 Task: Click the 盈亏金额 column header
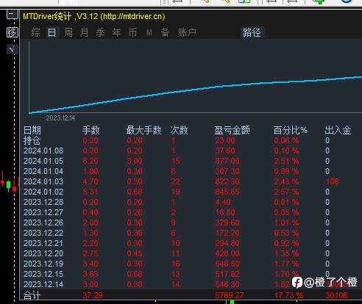coord(233,130)
